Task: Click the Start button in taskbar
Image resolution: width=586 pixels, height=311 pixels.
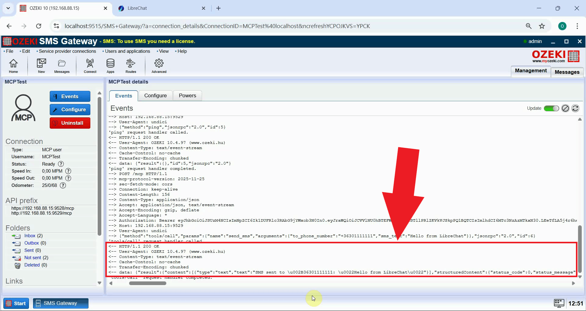Action: point(16,303)
